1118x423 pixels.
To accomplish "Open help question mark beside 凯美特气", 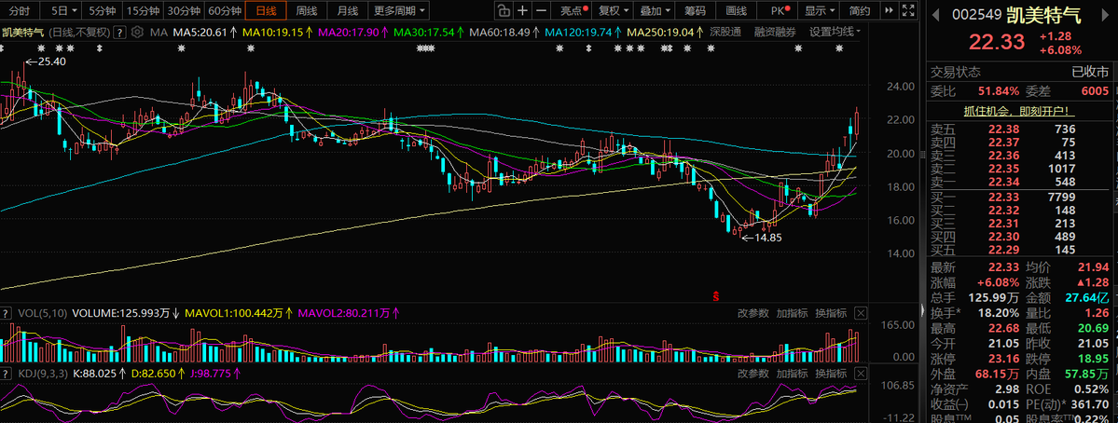I will click(x=119, y=32).
